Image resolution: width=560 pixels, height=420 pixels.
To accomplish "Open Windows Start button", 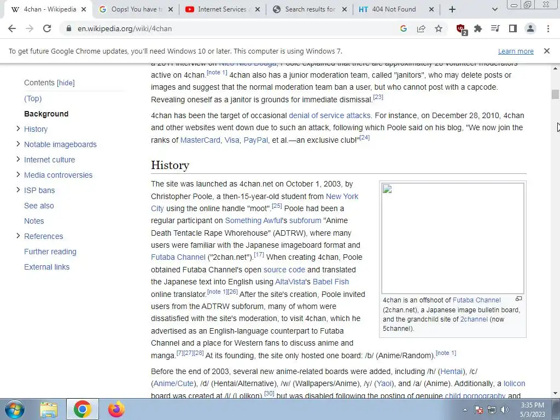I will tap(15, 409).
